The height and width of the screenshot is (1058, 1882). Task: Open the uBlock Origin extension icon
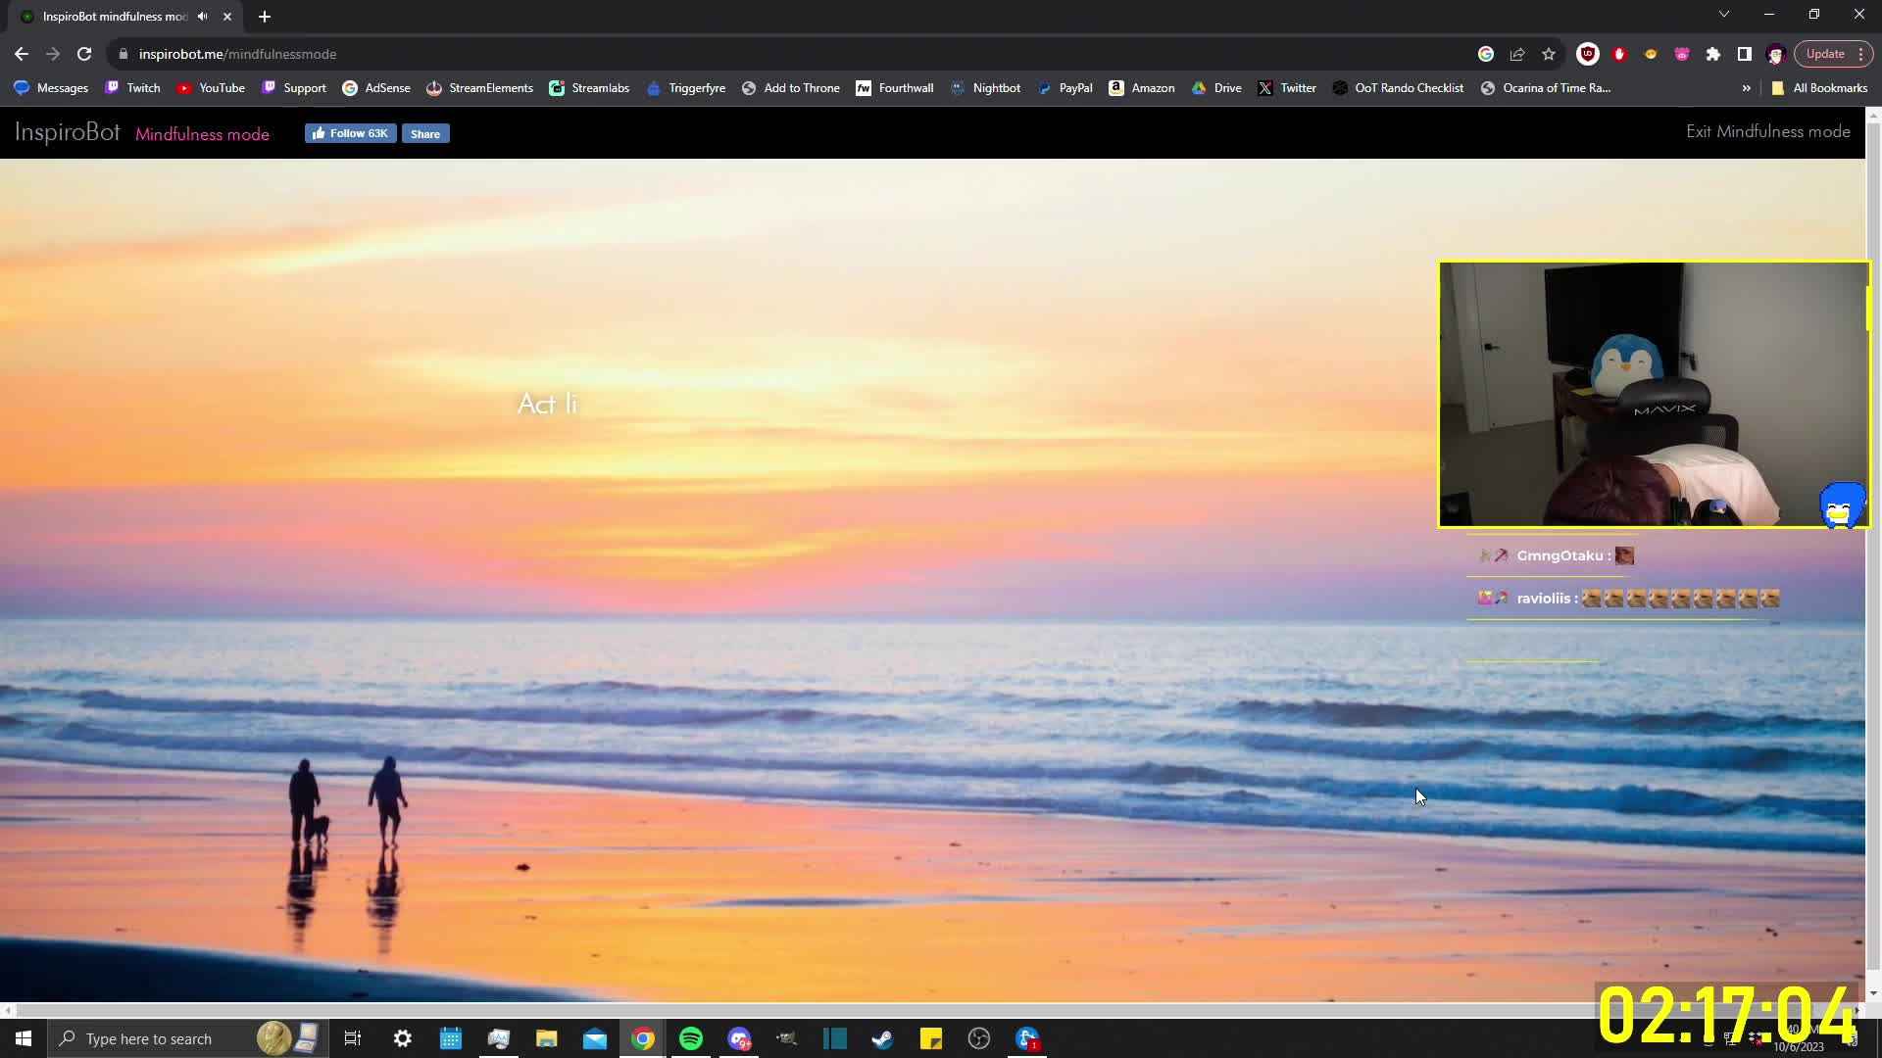coord(1588,54)
